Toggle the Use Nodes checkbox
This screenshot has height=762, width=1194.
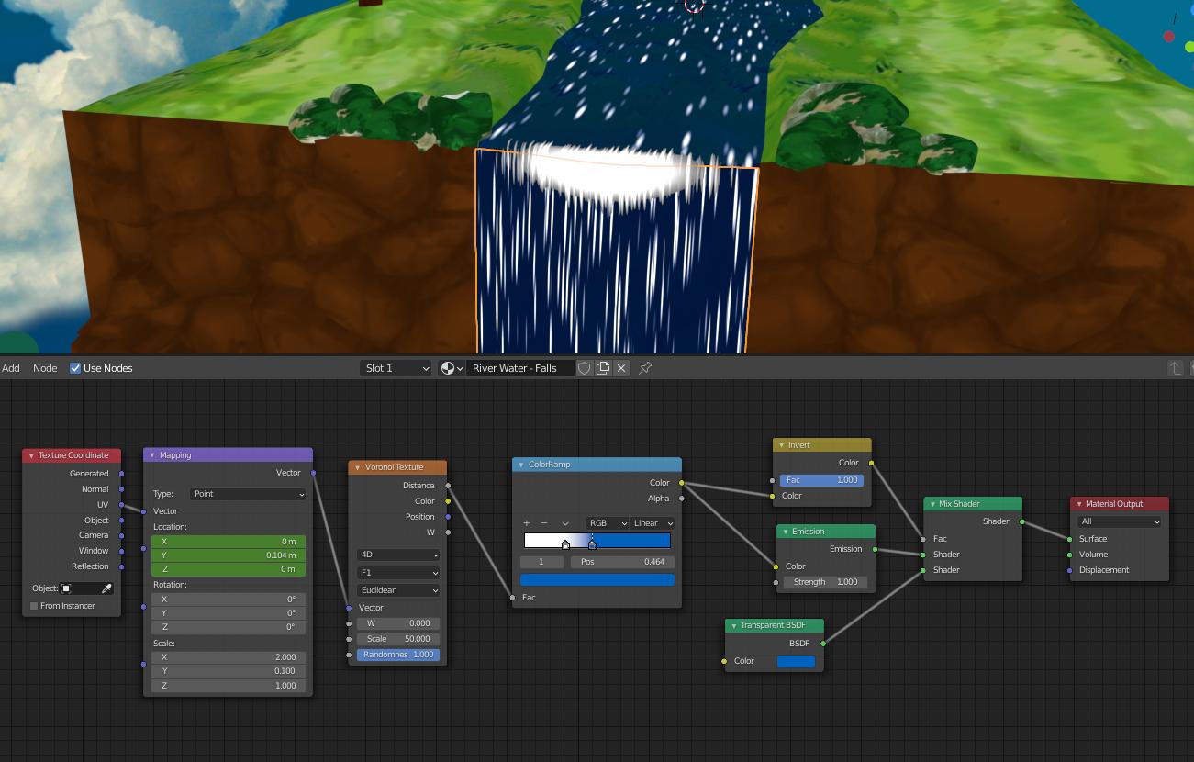click(75, 368)
